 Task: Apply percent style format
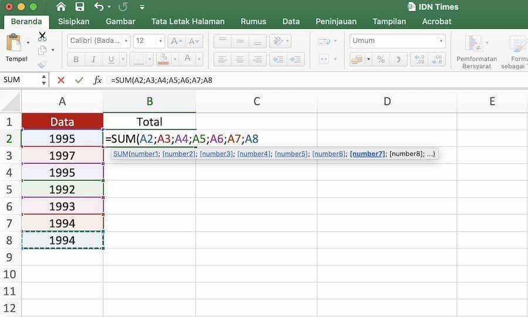[x=381, y=60]
